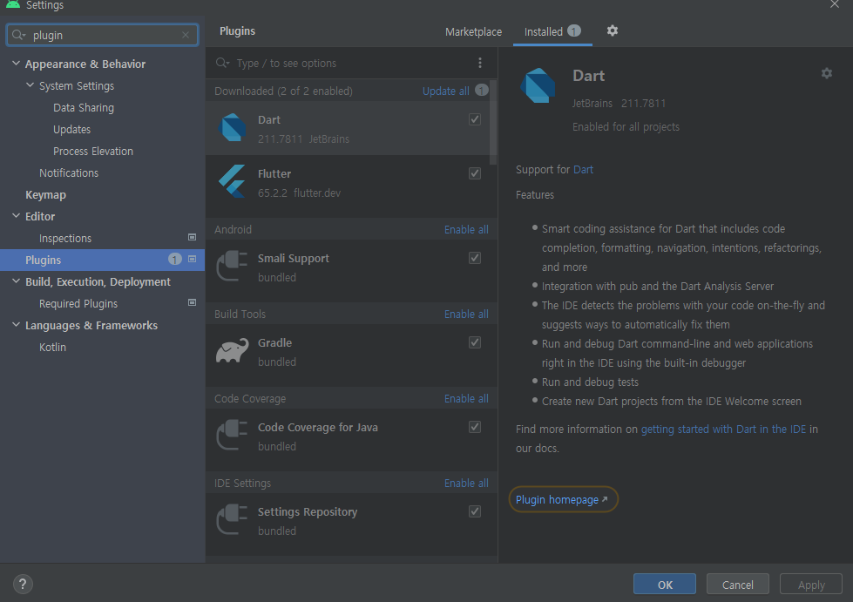Collapse Build, Execution, Deployment node
Viewport: 853px width, 602px height.
coord(16,281)
